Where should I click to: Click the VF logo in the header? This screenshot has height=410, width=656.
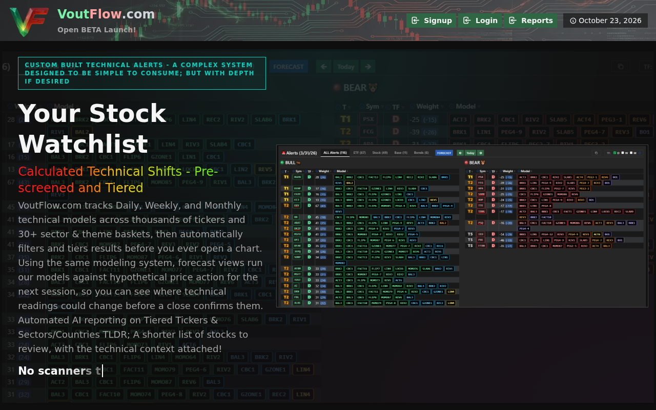[x=29, y=22]
